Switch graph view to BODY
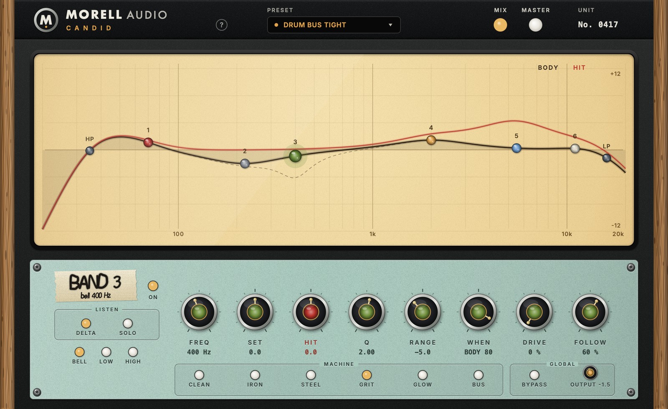668x409 pixels. point(548,68)
